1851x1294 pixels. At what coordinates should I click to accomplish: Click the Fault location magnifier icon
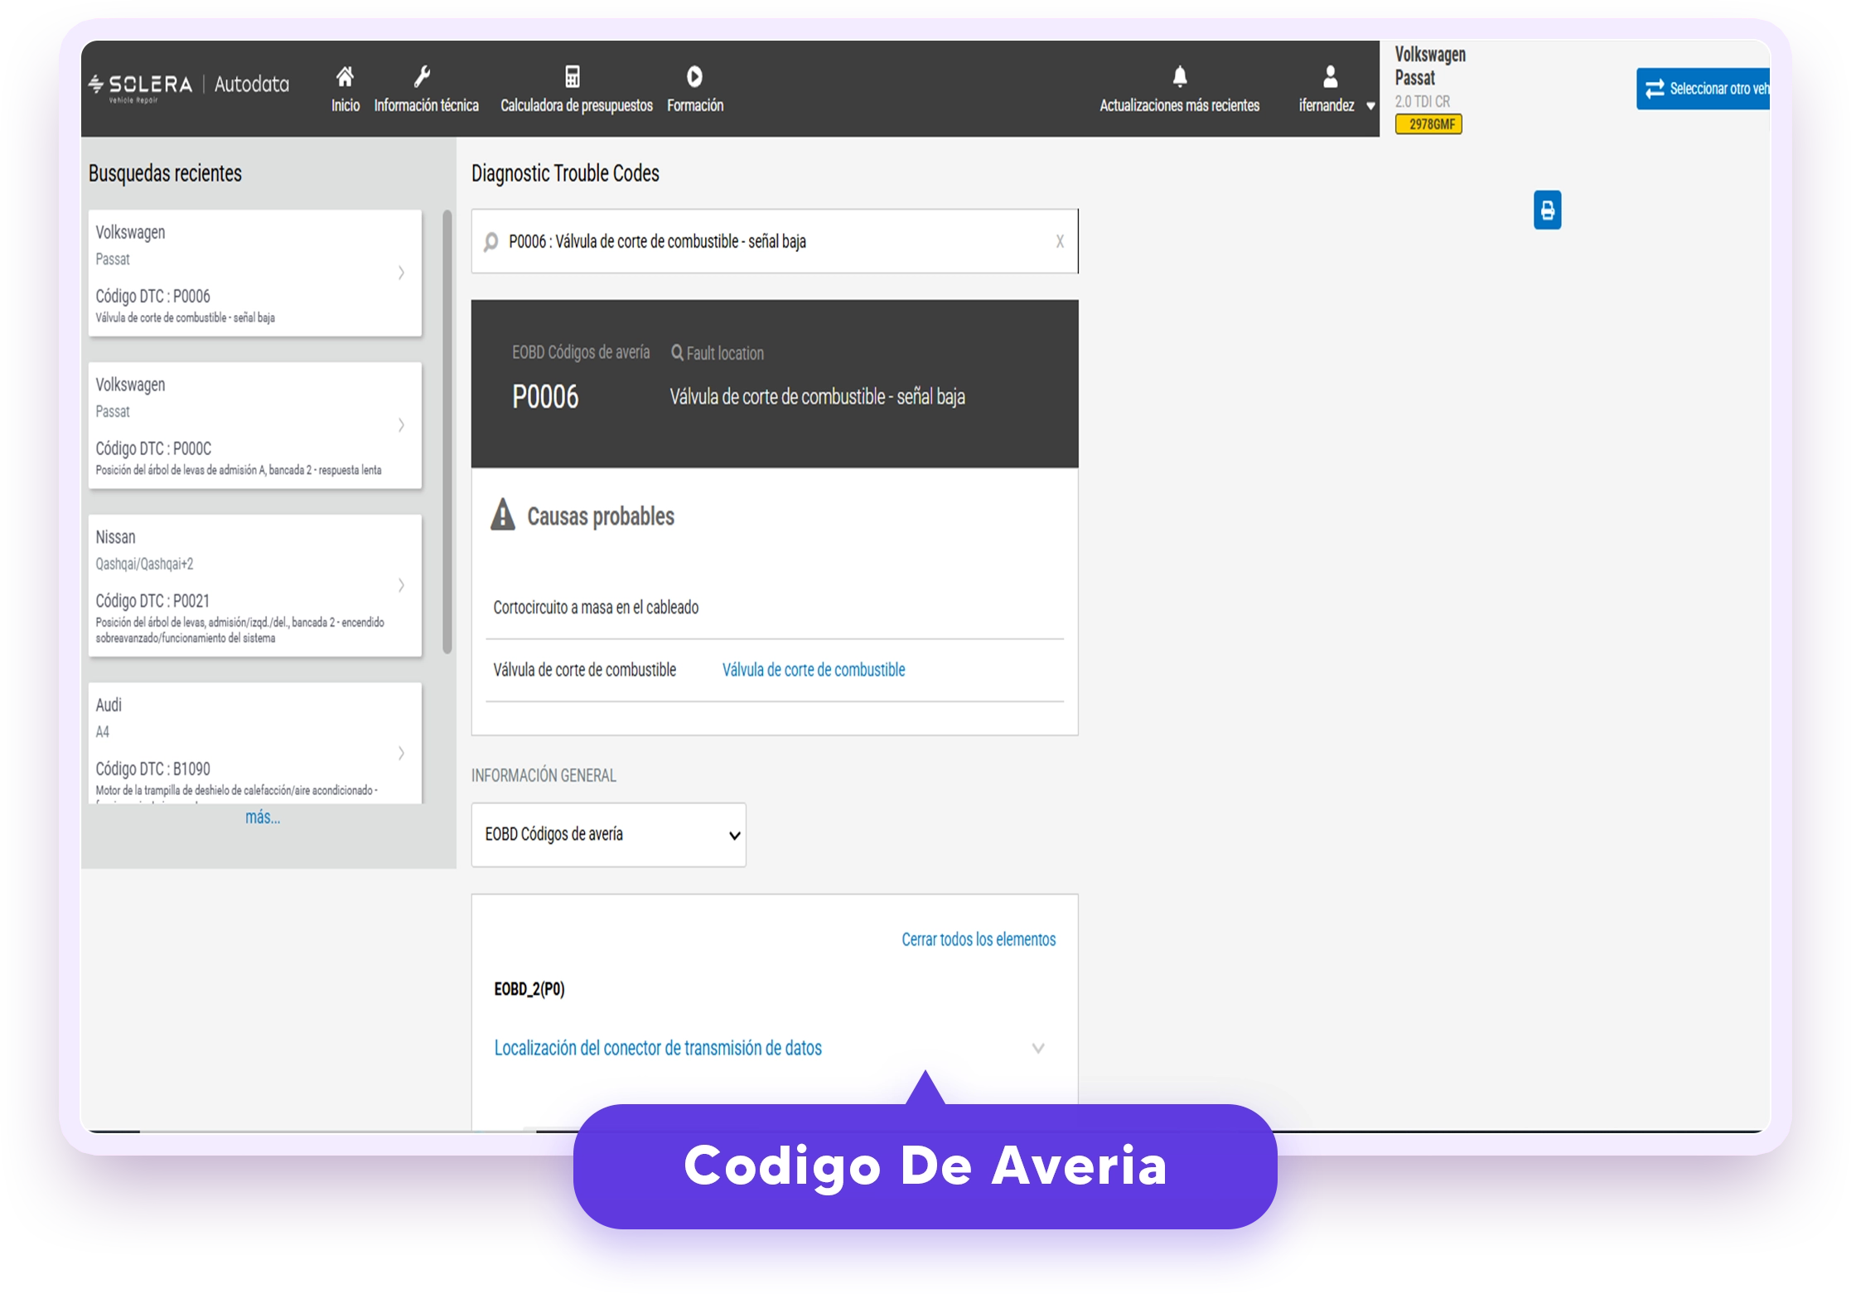pyautogui.click(x=677, y=352)
